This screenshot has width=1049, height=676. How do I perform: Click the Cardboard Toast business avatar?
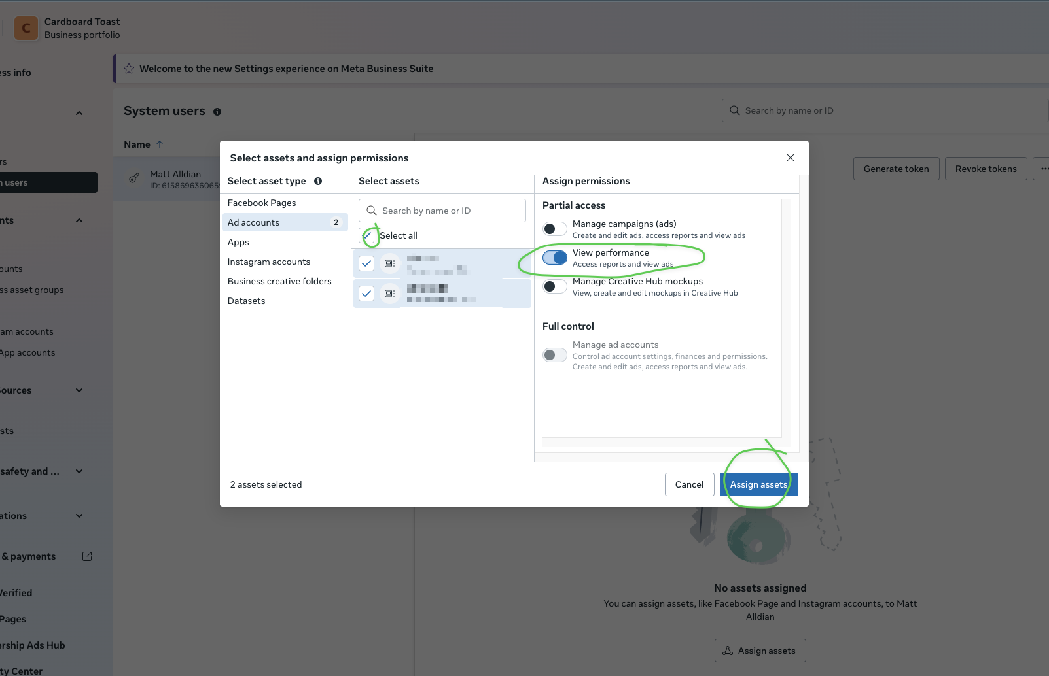pos(26,28)
